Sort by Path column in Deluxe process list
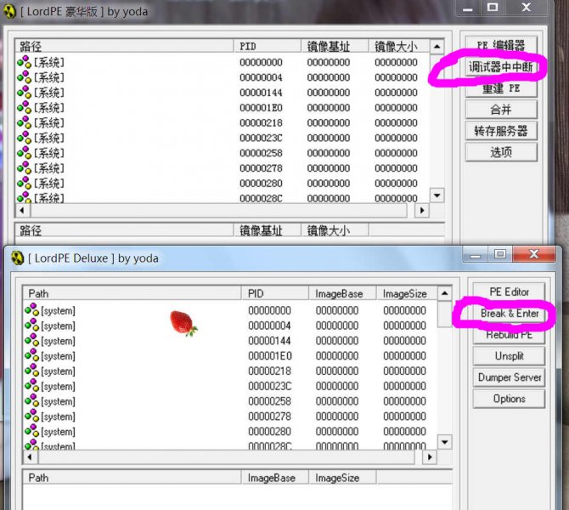Screen dimensions: 569x510 tap(132, 293)
